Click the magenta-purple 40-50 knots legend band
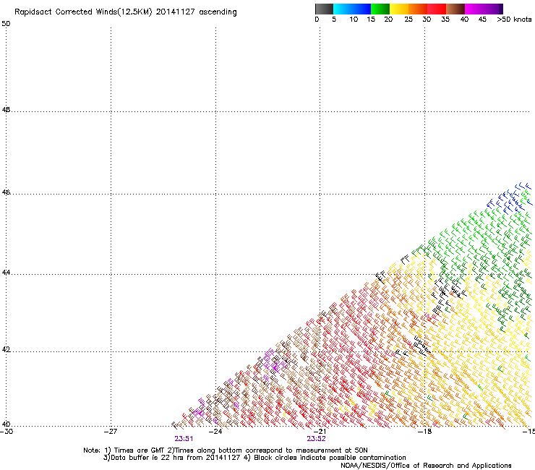The image size is (535, 470). (x=484, y=9)
